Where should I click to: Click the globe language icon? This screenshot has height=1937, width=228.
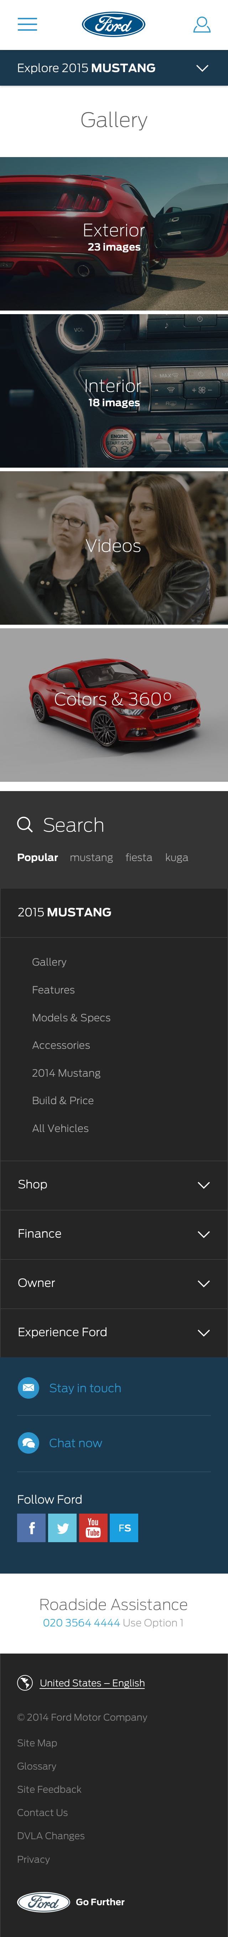[x=25, y=1682]
